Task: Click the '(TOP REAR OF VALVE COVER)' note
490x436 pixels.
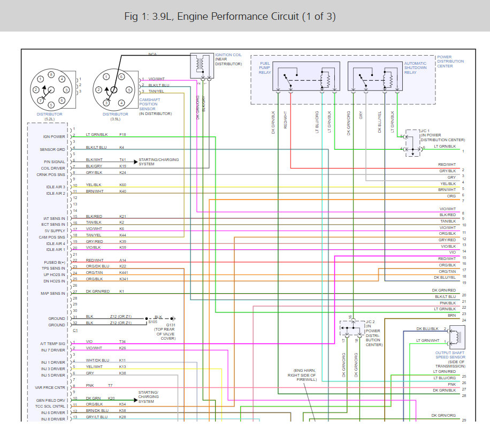Action: [x=165, y=334]
